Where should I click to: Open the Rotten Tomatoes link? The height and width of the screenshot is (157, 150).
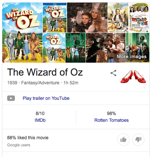[x=111, y=120]
